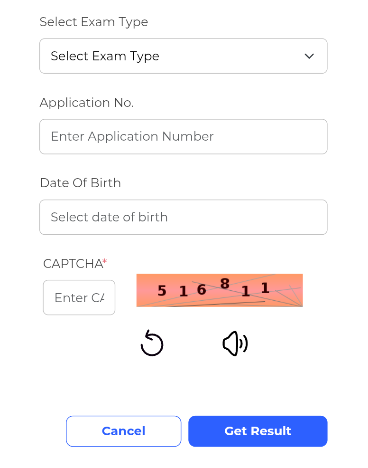Click the Date Of Birth label

click(80, 183)
